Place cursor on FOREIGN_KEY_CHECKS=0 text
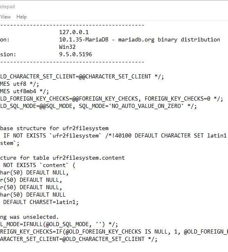 (177, 99)
